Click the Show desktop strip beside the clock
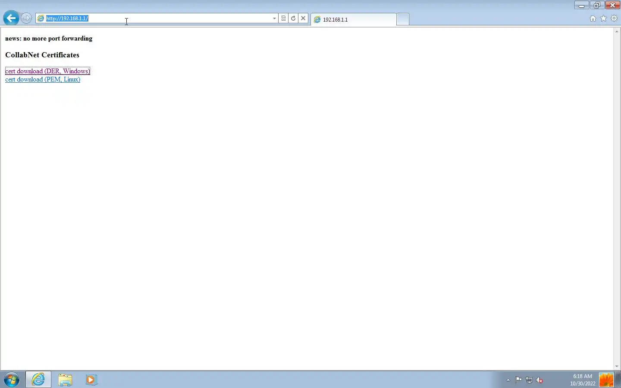 pos(618,380)
